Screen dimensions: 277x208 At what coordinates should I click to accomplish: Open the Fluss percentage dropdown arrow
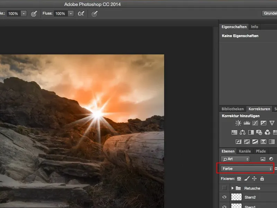pyautogui.click(x=71, y=14)
